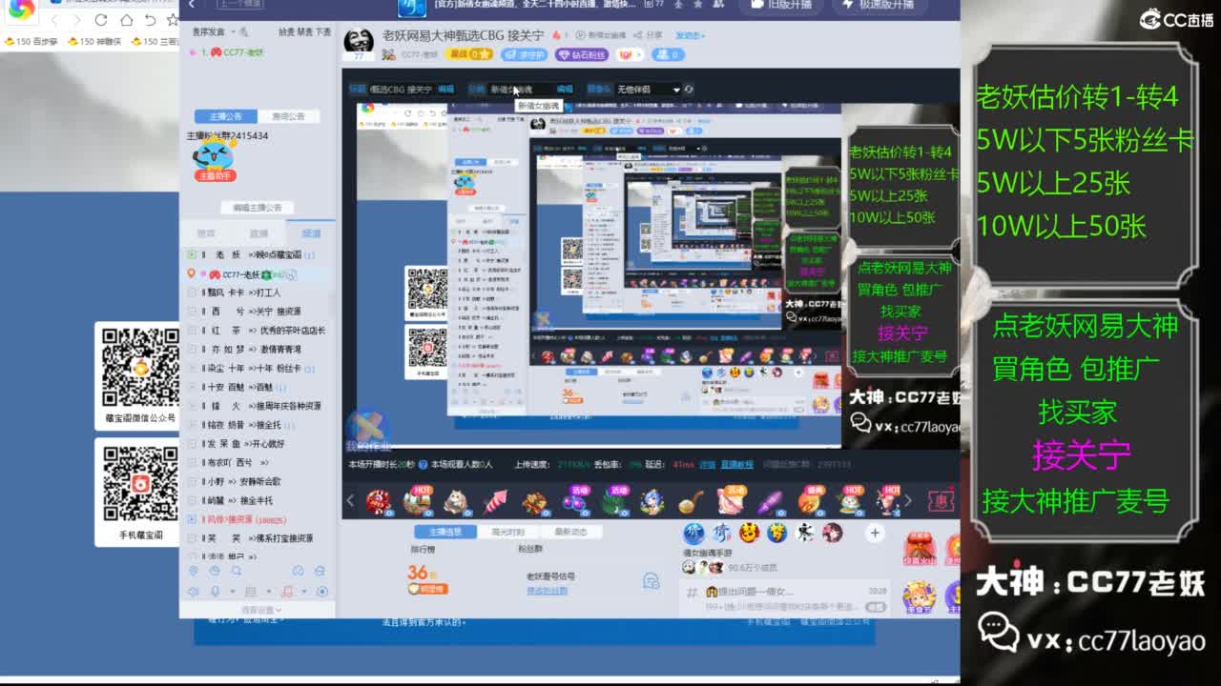Click the red icon in voice toolbar
Screen dimensions: 1221x686
(x=287, y=592)
